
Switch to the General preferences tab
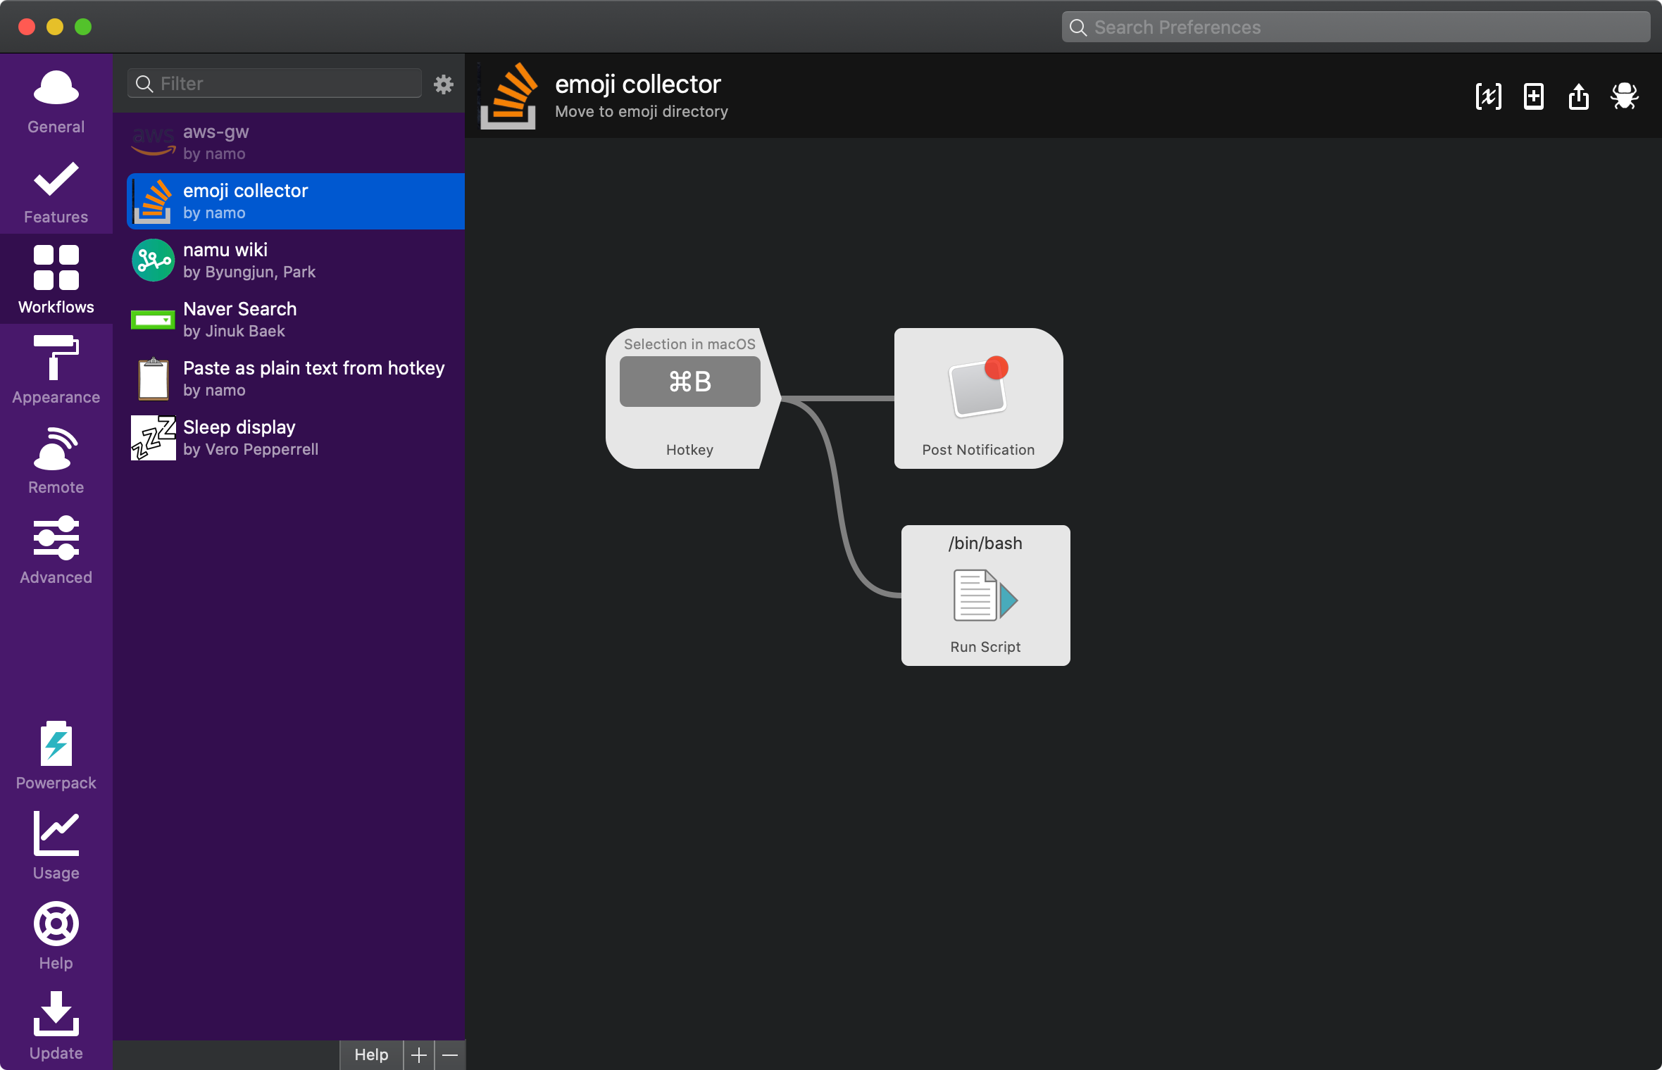coord(56,101)
